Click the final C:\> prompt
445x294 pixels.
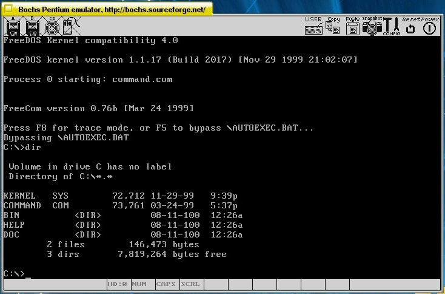(x=14, y=274)
